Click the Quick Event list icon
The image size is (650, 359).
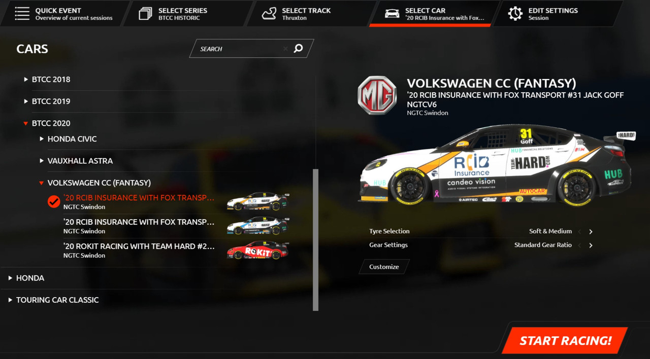pos(22,14)
